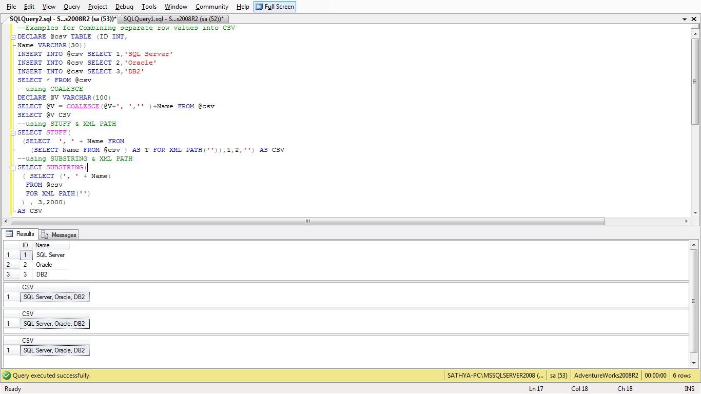Screen dimensions: 701x394
Task: Open the Project menu
Action: [98, 7]
